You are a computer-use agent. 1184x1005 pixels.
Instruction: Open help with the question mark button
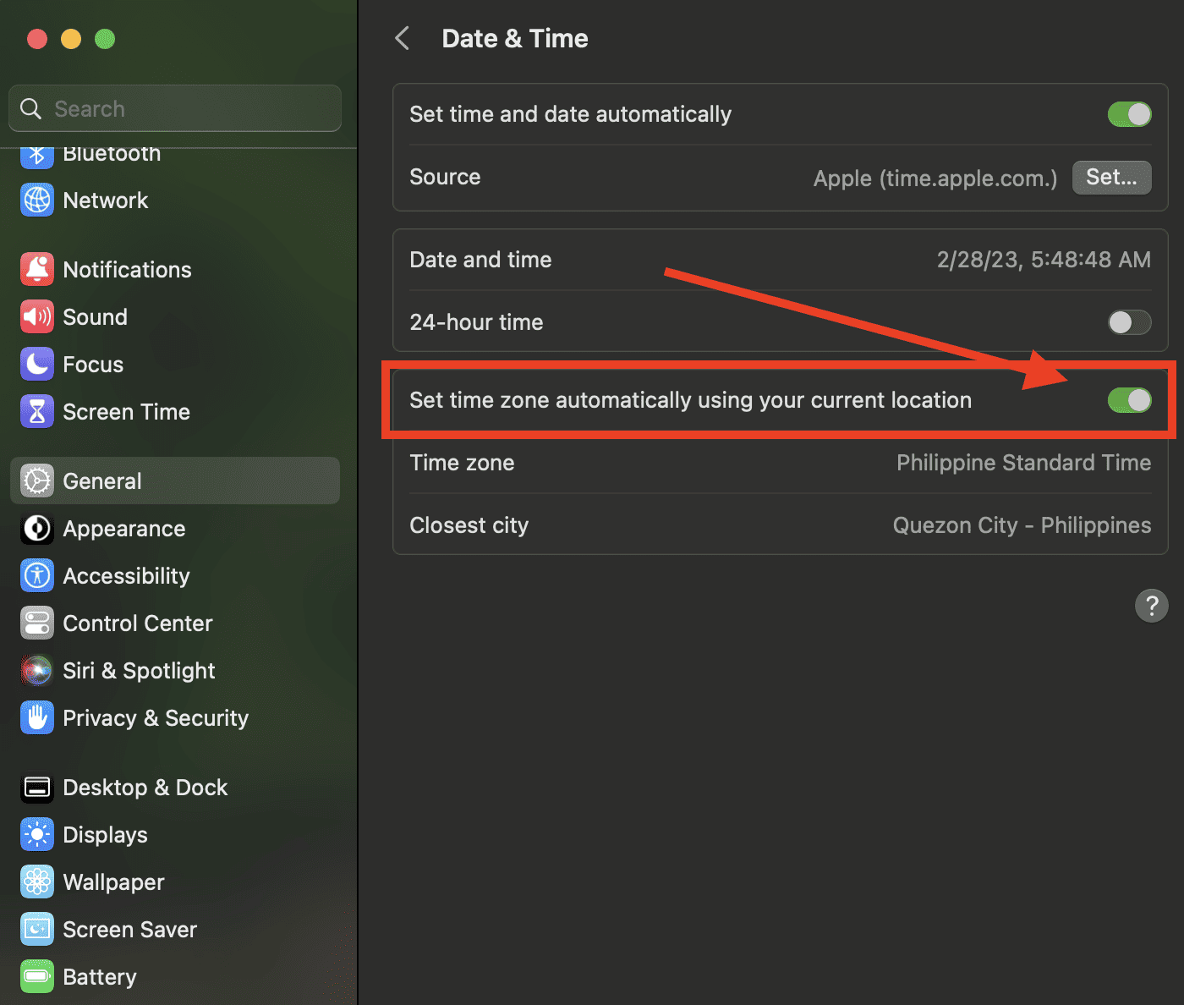(1151, 606)
